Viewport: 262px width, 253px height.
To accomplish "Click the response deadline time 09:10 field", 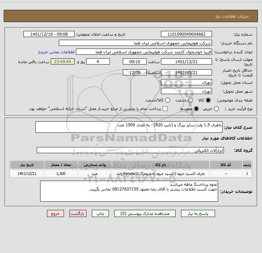I will pyautogui.click(x=135, y=61).
